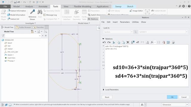Select Sketch 1 in Model Tree

click(9, 55)
